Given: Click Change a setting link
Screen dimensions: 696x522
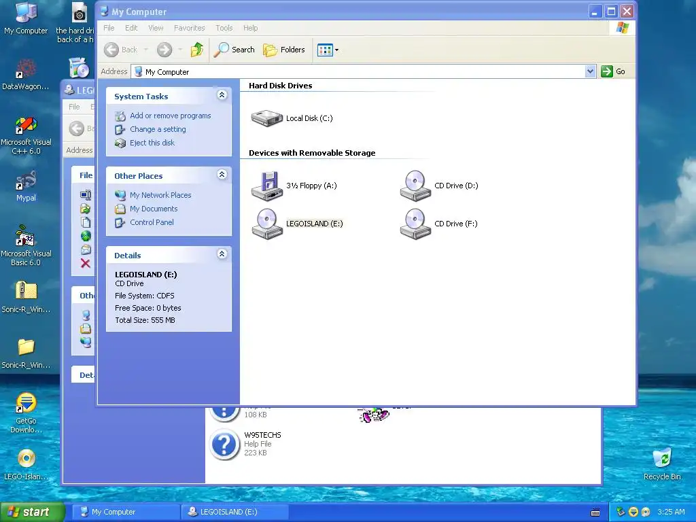Looking at the screenshot, I should [x=158, y=129].
